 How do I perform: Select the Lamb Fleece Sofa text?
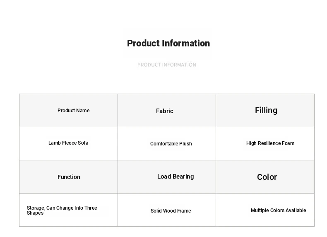(x=68, y=143)
